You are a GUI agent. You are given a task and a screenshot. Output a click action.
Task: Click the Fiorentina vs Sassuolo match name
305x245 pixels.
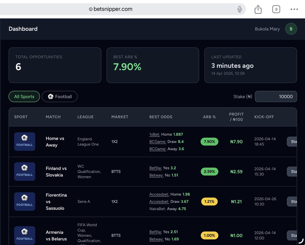pos(56,202)
